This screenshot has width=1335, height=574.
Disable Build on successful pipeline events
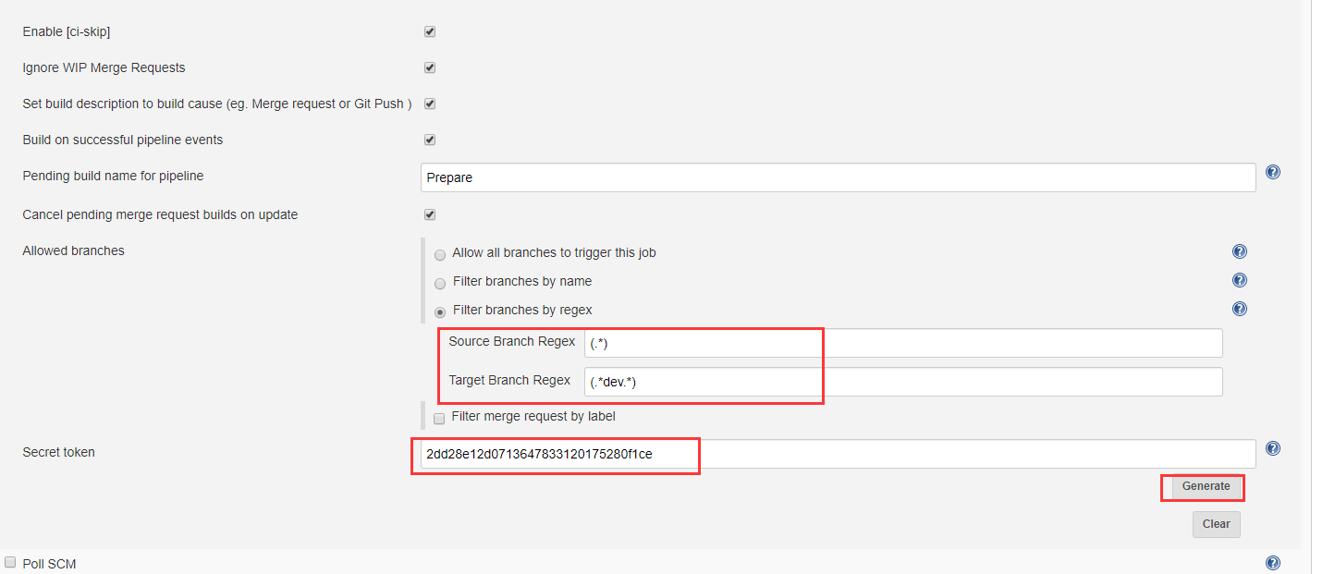point(430,140)
